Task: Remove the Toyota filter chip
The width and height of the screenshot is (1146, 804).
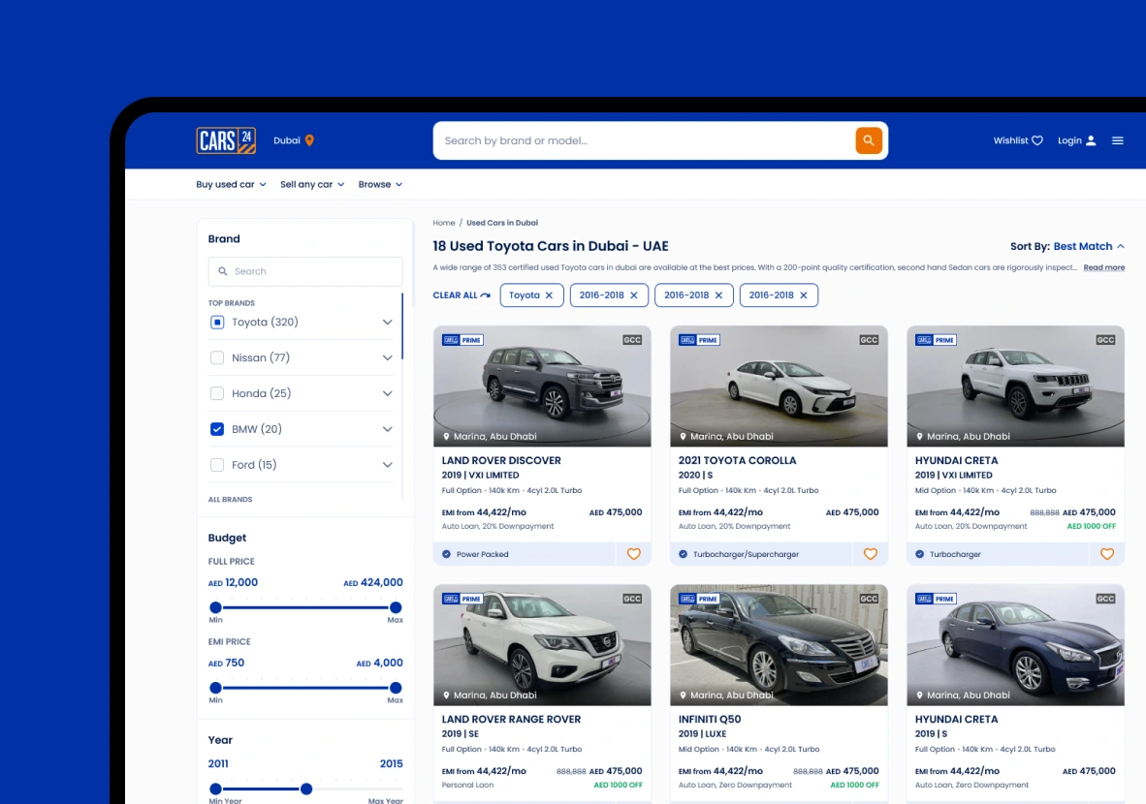Action: [x=549, y=295]
